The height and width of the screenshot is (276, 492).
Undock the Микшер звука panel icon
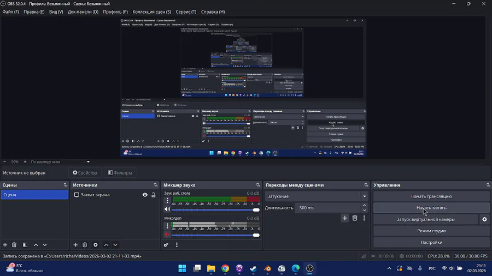tap(258, 185)
